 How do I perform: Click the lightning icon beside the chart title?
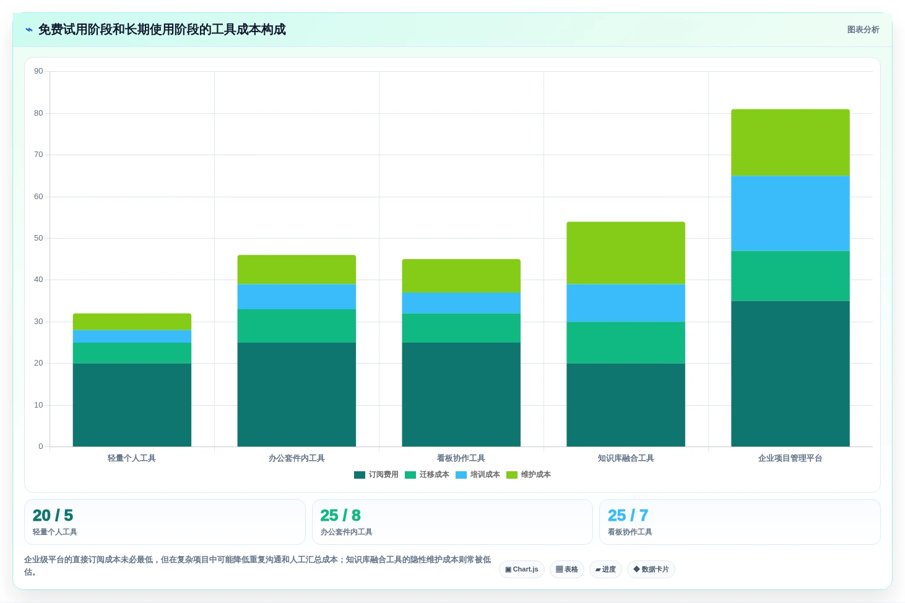click(29, 30)
